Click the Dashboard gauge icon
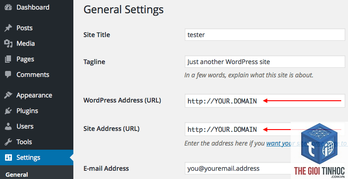348x179 pixels. pos(8,7)
